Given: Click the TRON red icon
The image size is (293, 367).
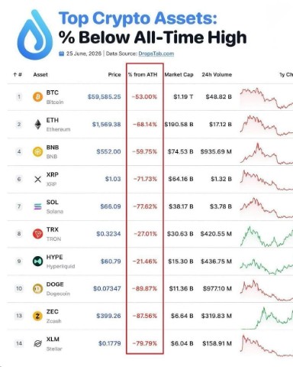Looking at the screenshot, I should click(x=37, y=234).
